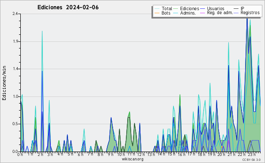This screenshot has width=265, height=163.
Task: Select the 'Reg. de adm.' legend entry
Action: 220,13
